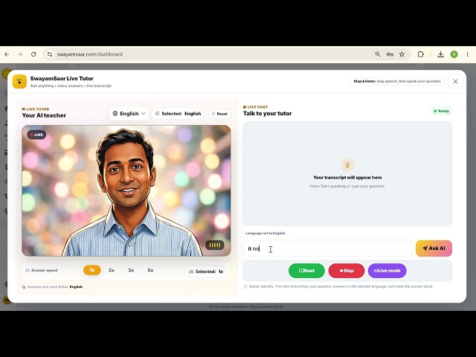The width and height of the screenshot is (476, 357).
Task: Click the zoom magnifier icon in address bar
Action: 378,54
